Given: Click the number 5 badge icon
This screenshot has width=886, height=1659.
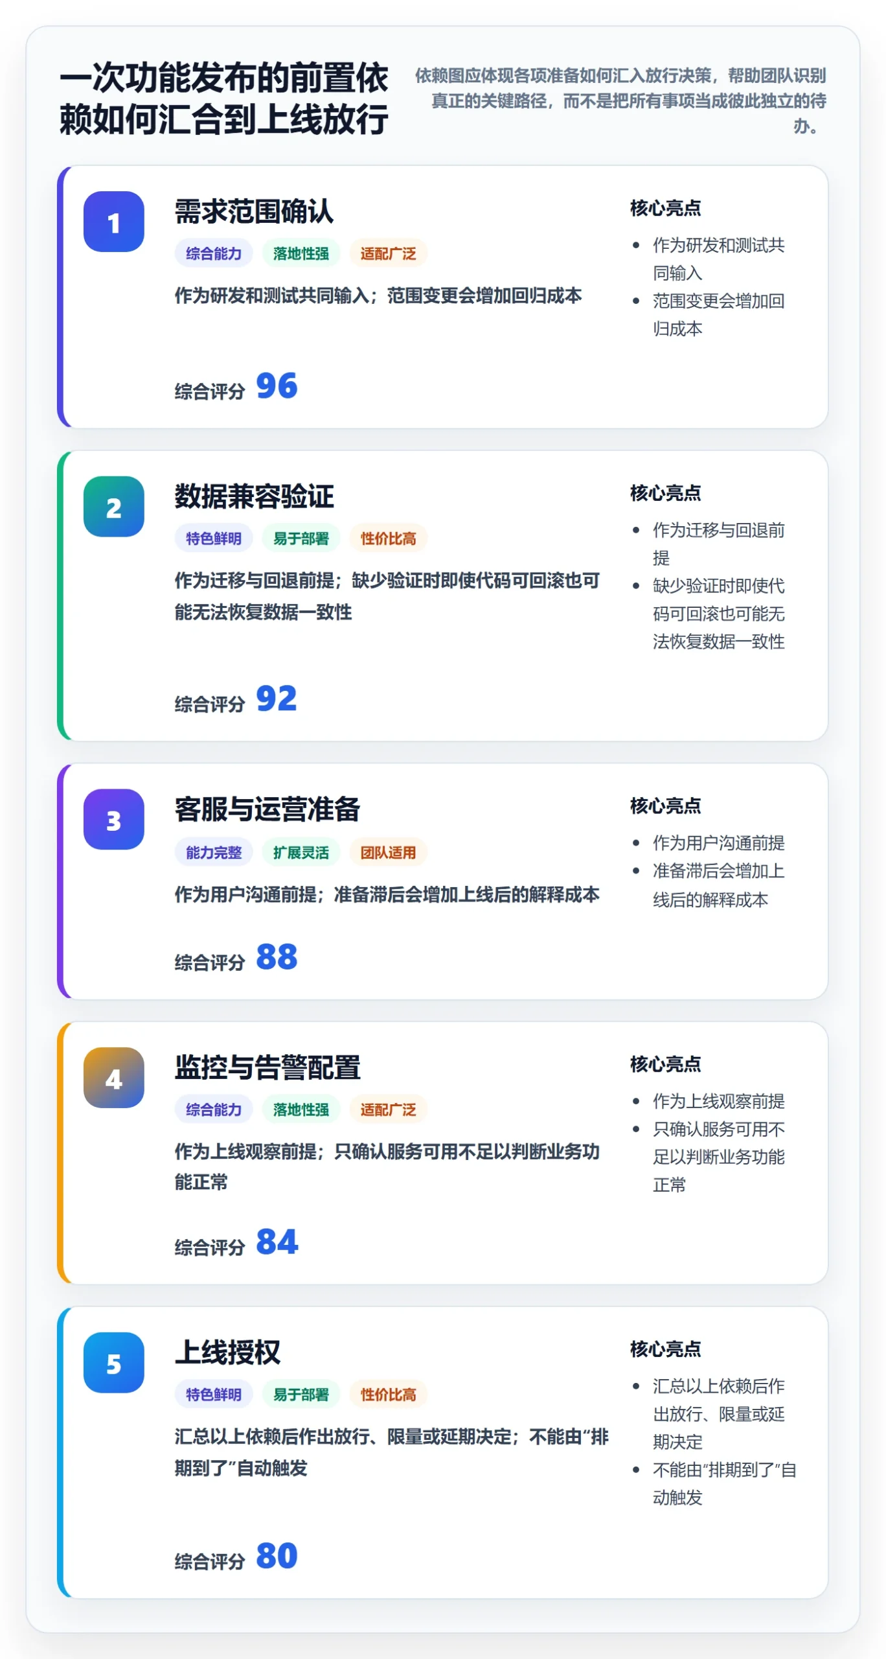Looking at the screenshot, I should pos(114,1363).
